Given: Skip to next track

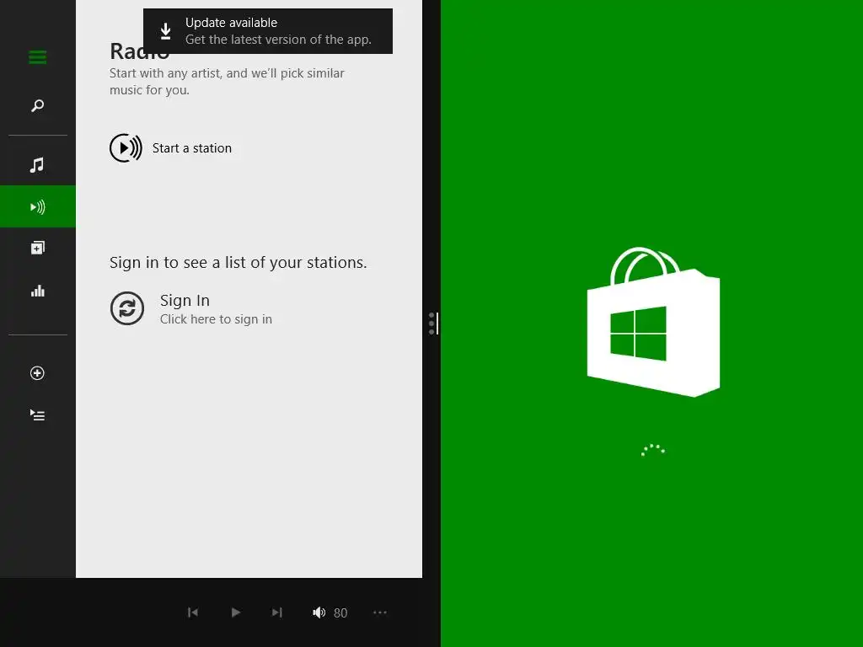Looking at the screenshot, I should click(x=276, y=612).
